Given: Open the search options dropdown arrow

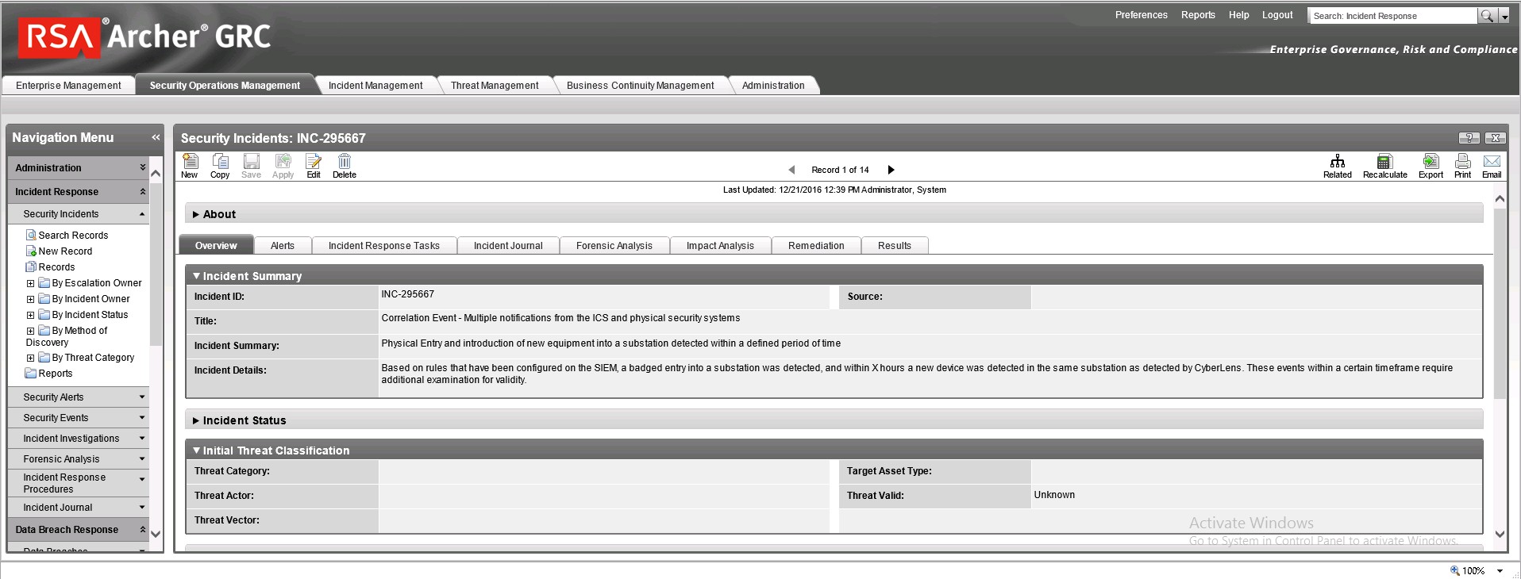Looking at the screenshot, I should coord(1504,17).
